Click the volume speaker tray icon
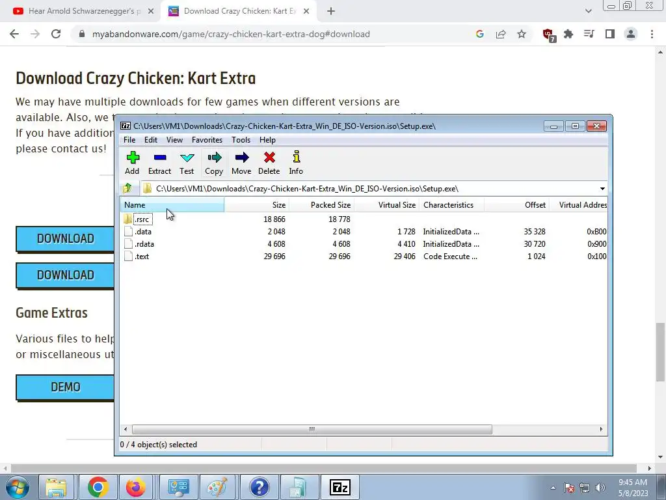This screenshot has width=666, height=500. click(x=600, y=488)
